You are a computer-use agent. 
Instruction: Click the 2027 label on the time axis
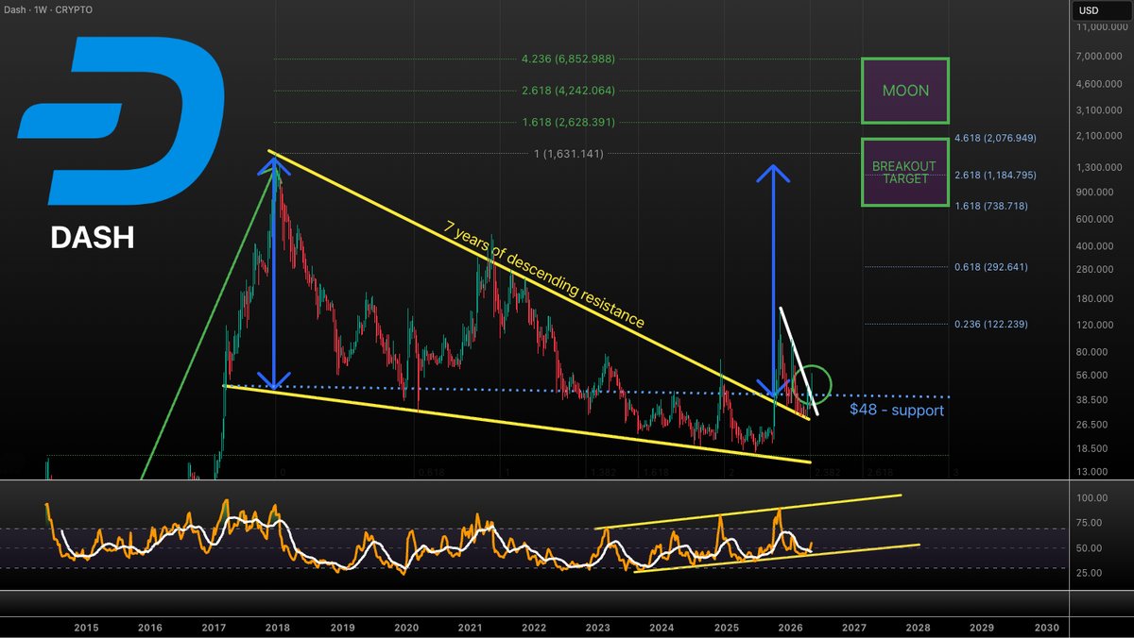[853, 627]
